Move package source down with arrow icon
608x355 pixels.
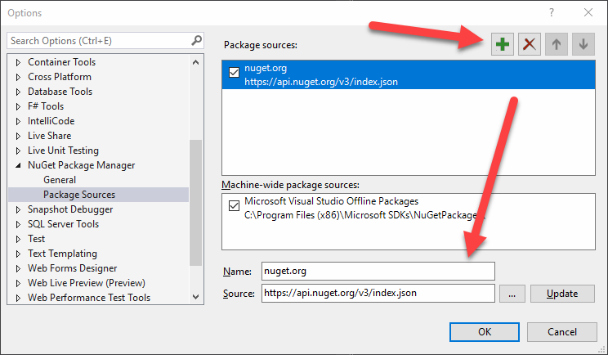[x=583, y=44]
